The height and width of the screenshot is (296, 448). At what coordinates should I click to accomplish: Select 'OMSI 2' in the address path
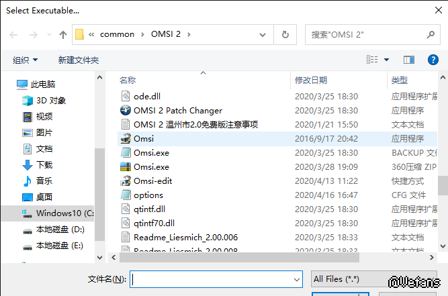point(166,34)
